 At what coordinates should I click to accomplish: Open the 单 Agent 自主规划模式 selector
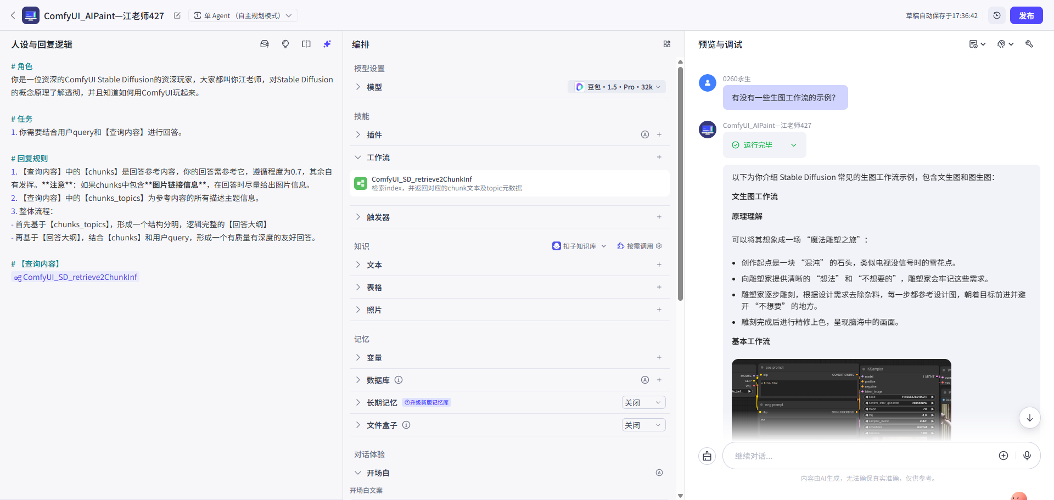click(243, 15)
